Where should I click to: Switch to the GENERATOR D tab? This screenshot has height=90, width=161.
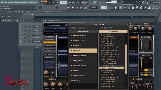(x=50, y=51)
